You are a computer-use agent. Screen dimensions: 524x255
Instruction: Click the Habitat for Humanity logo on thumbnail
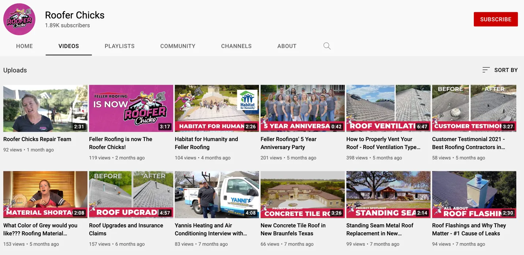(x=247, y=100)
